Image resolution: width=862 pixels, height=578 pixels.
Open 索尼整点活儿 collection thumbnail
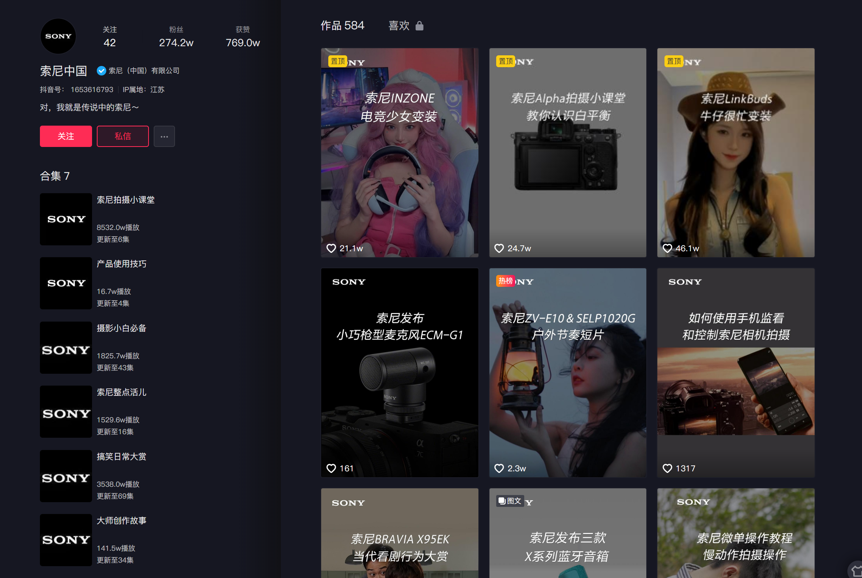[66, 412]
